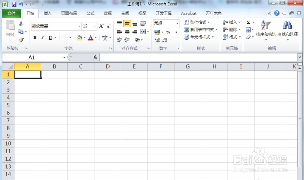Decrease the cell indent
Viewport: 304px width, 180px height.
coord(120,40)
